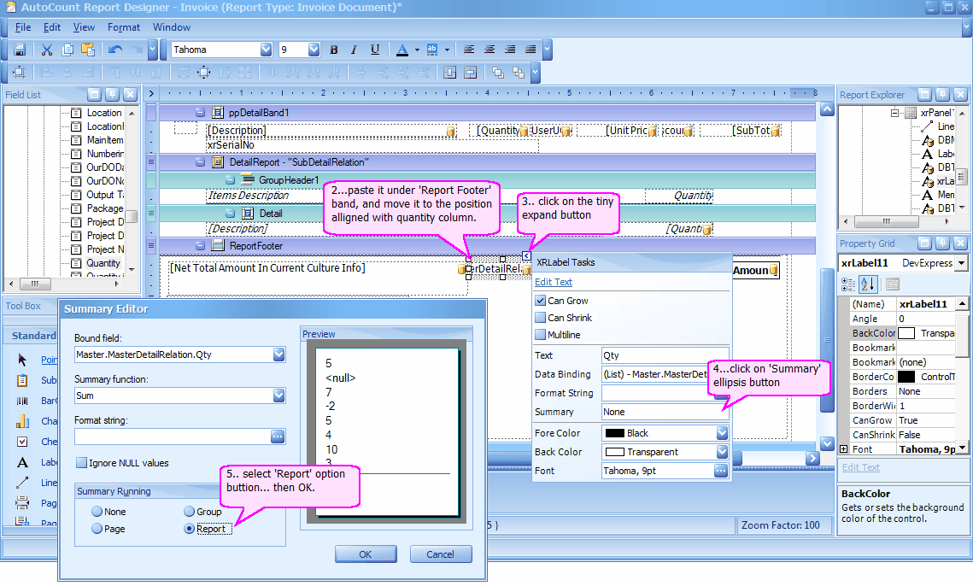
Task: Click the Text field containing Qty
Action: 665,355
